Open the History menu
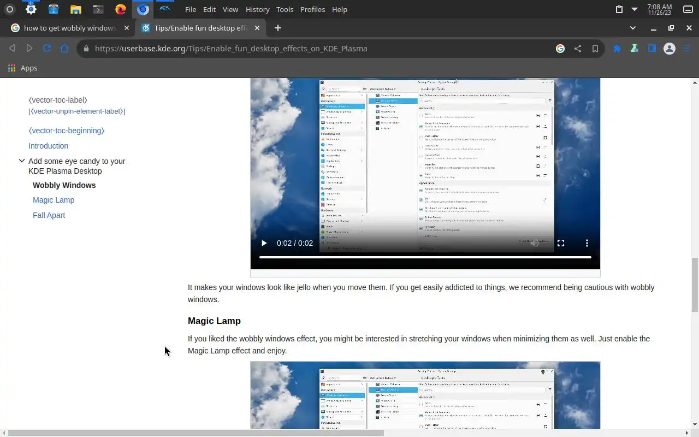The image size is (699, 437). click(257, 9)
